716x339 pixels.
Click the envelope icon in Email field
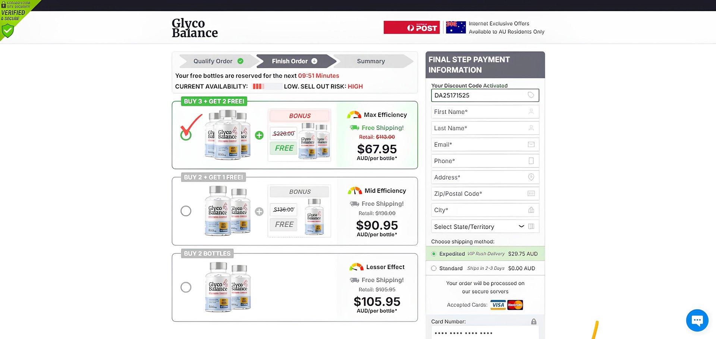point(531,144)
